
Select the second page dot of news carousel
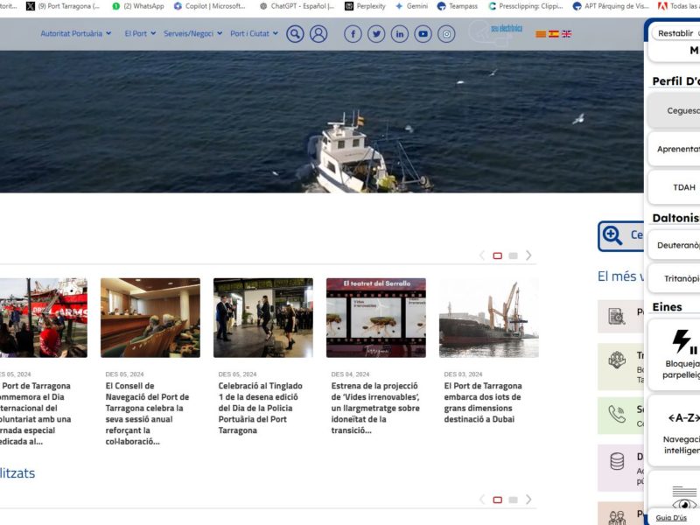pos(514,255)
